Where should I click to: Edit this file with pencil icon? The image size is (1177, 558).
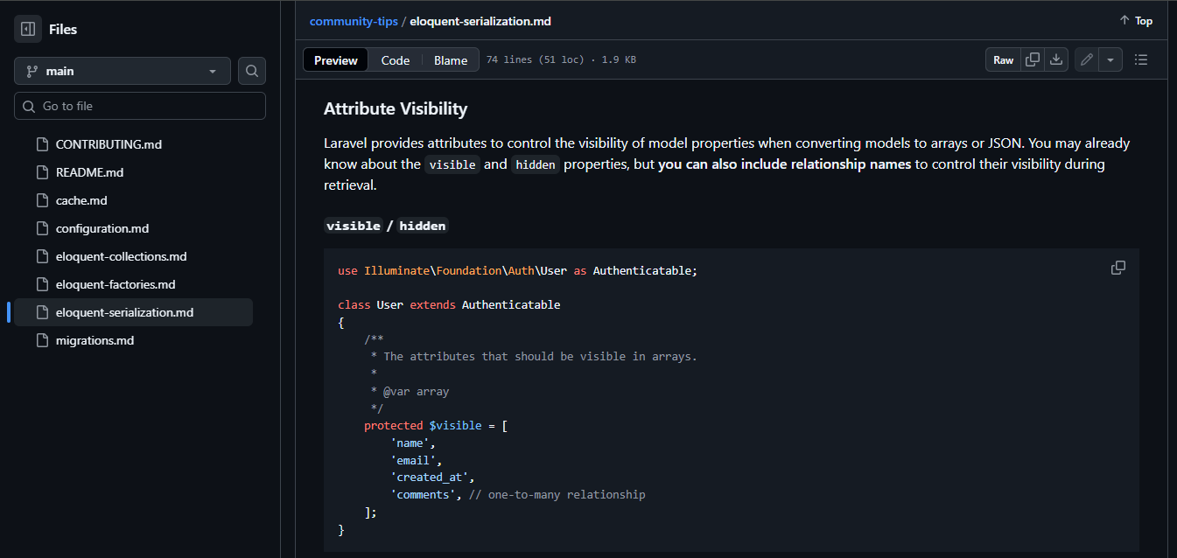[x=1086, y=59]
